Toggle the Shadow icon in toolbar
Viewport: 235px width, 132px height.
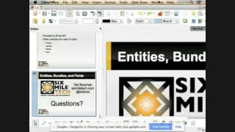(185, 21)
